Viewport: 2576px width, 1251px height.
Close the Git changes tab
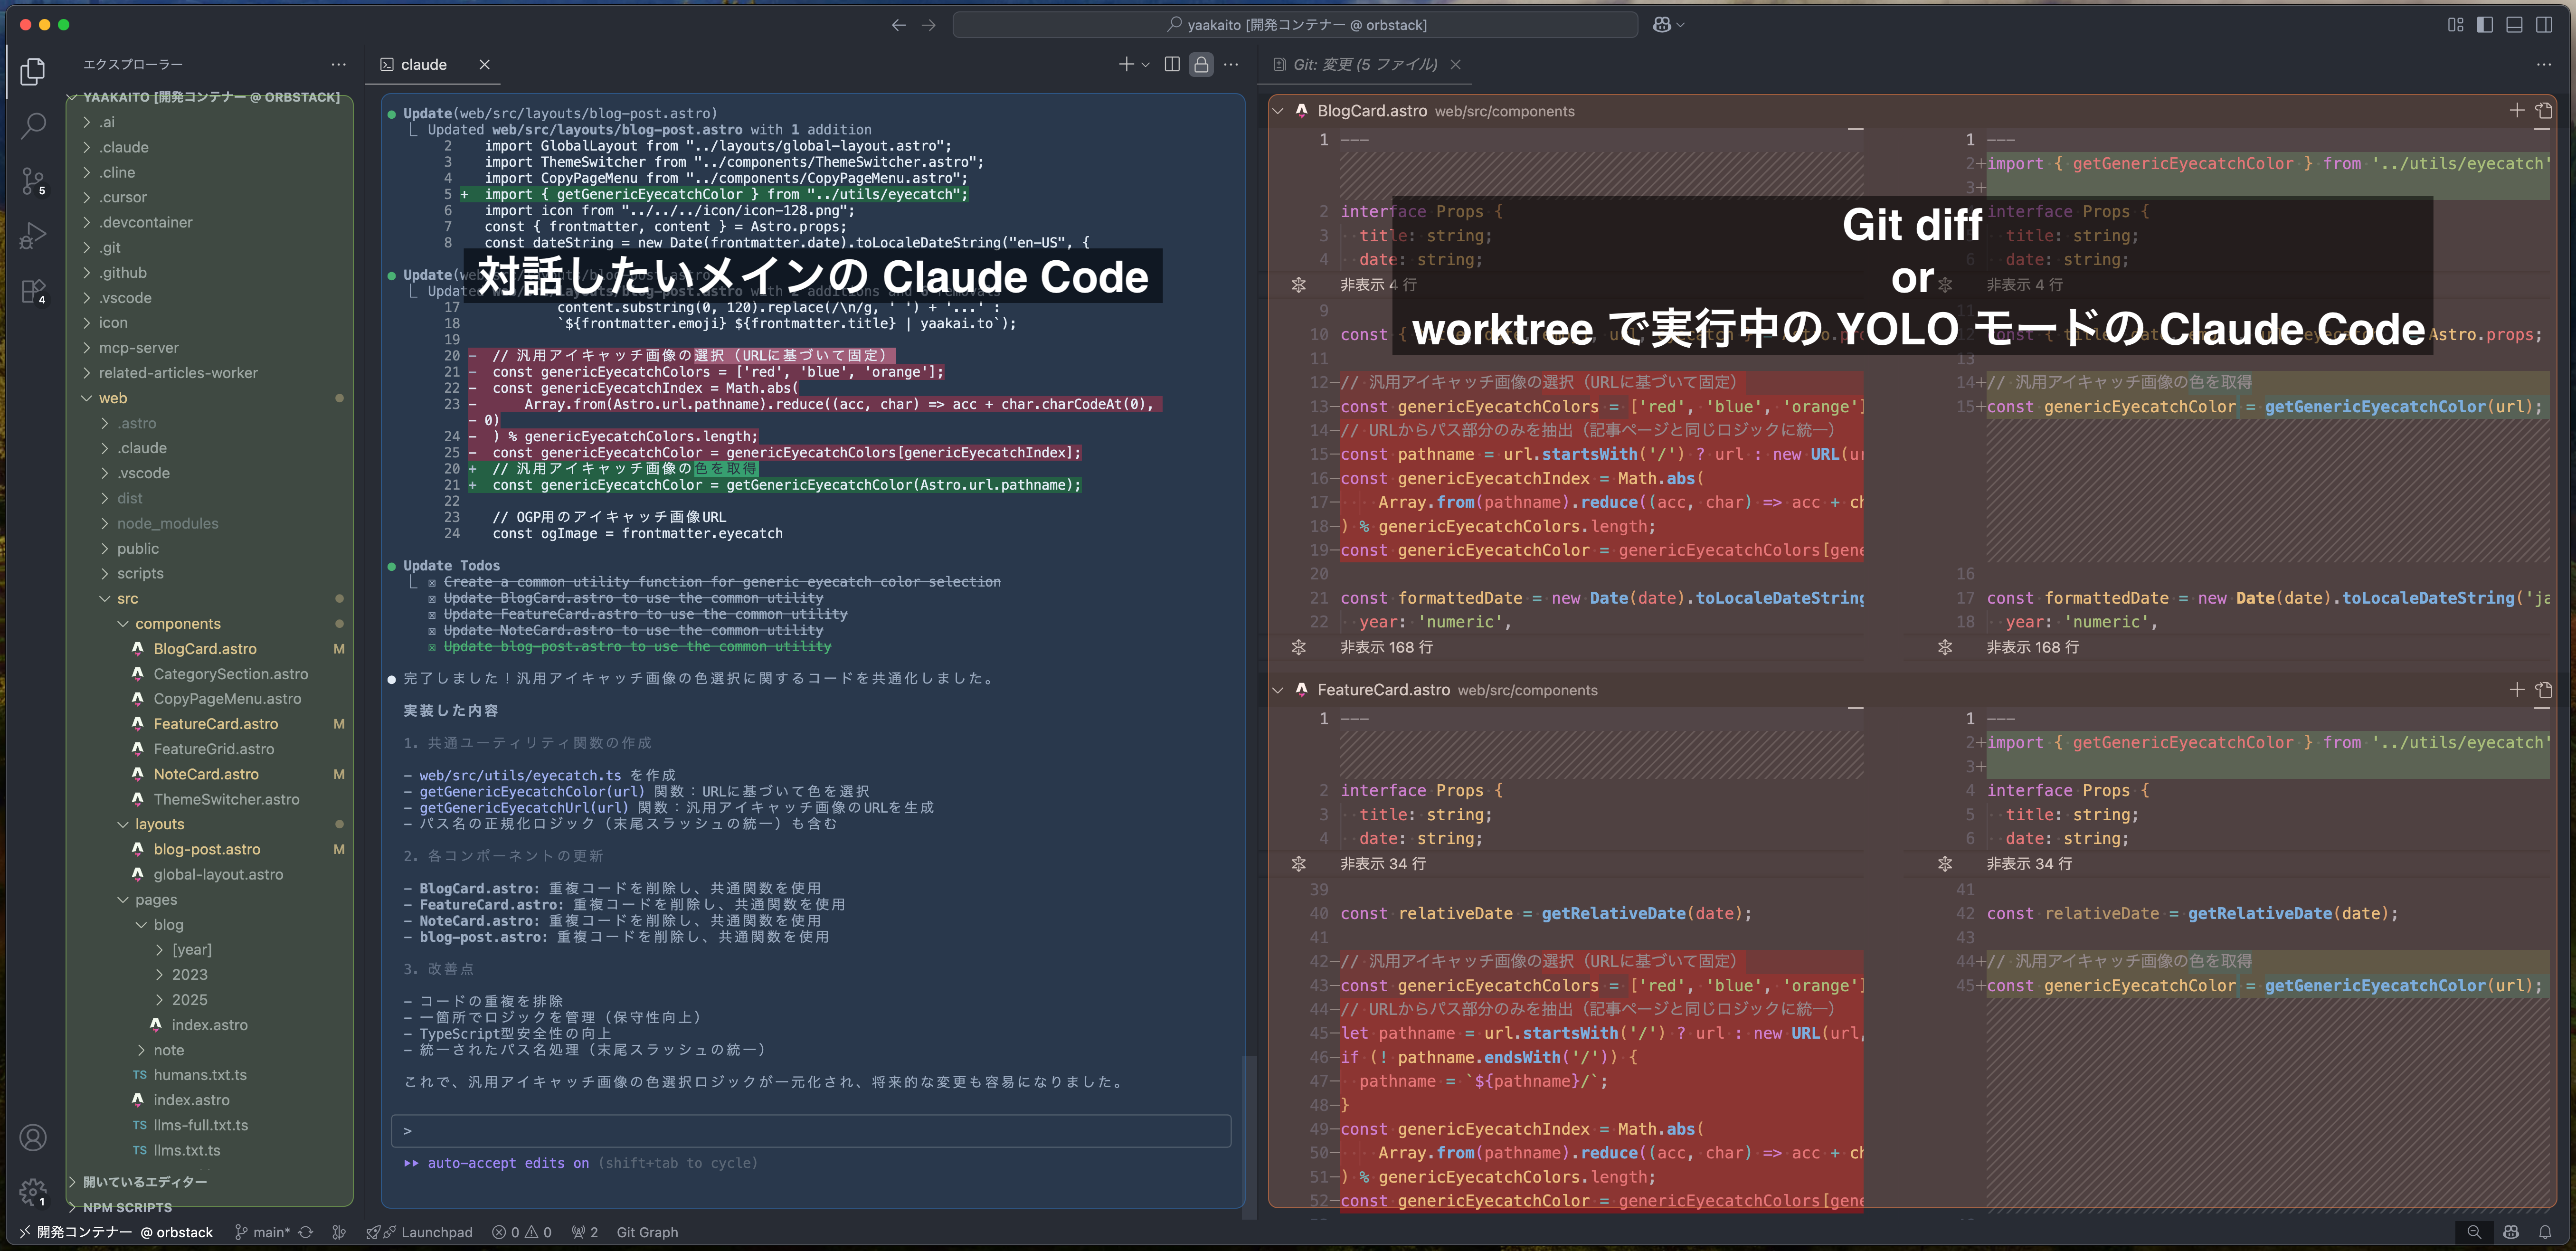pos(1456,64)
